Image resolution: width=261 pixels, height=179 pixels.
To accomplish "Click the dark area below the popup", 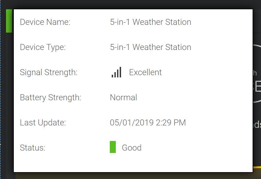I will tap(133, 176).
